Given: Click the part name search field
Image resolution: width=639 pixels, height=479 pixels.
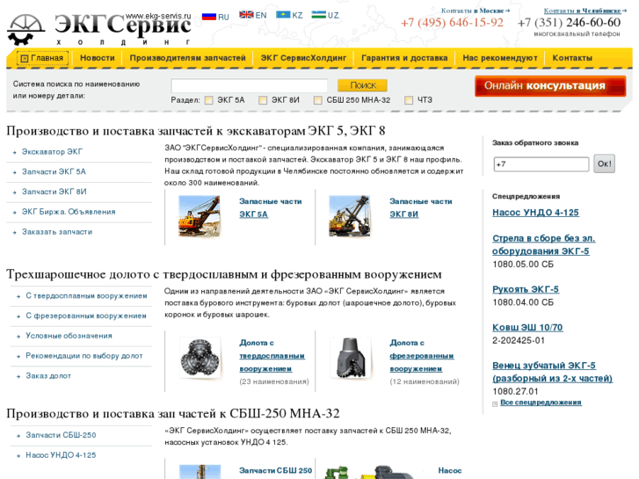Looking at the screenshot, I should [250, 85].
